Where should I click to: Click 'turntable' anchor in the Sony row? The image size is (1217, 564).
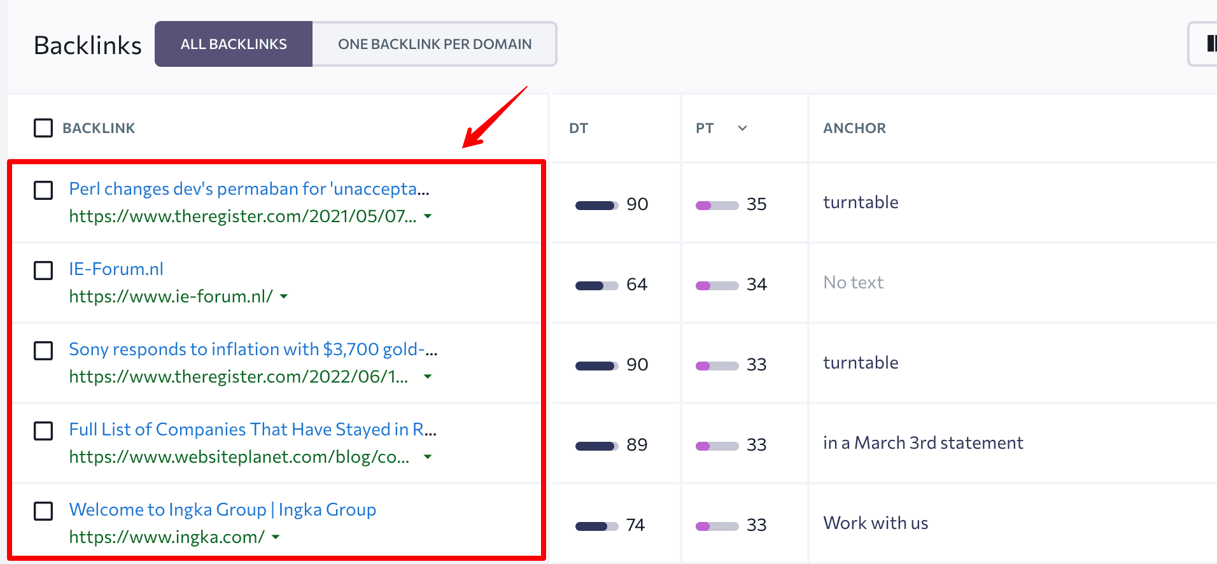(x=861, y=362)
